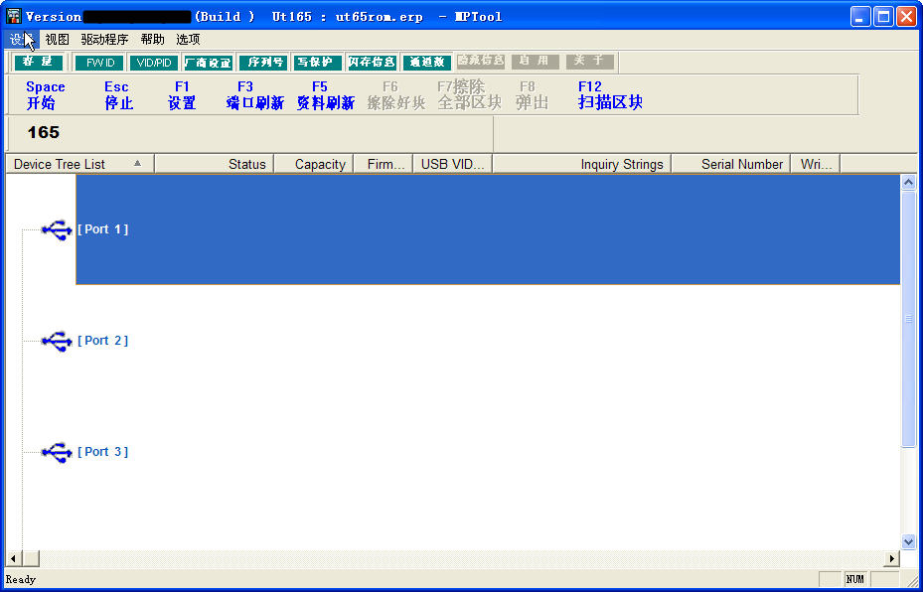The width and height of the screenshot is (923, 592).
Task: Click the 容量 (capacity) toolbar button
Action: click(x=38, y=63)
